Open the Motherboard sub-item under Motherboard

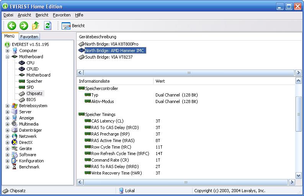(x=38, y=75)
